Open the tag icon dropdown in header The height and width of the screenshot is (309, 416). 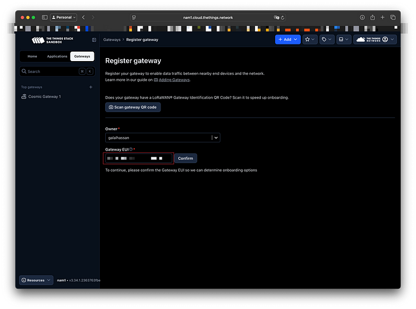327,40
